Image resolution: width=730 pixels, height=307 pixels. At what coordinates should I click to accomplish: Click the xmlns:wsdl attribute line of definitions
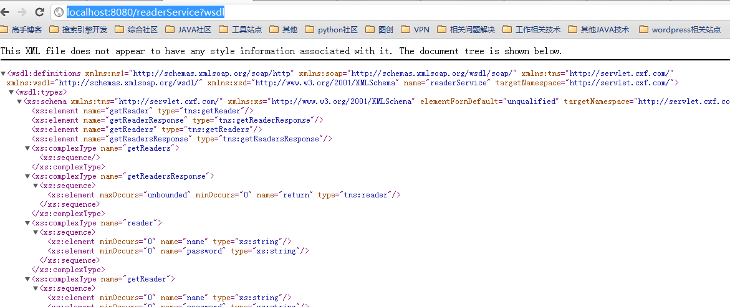(343, 83)
